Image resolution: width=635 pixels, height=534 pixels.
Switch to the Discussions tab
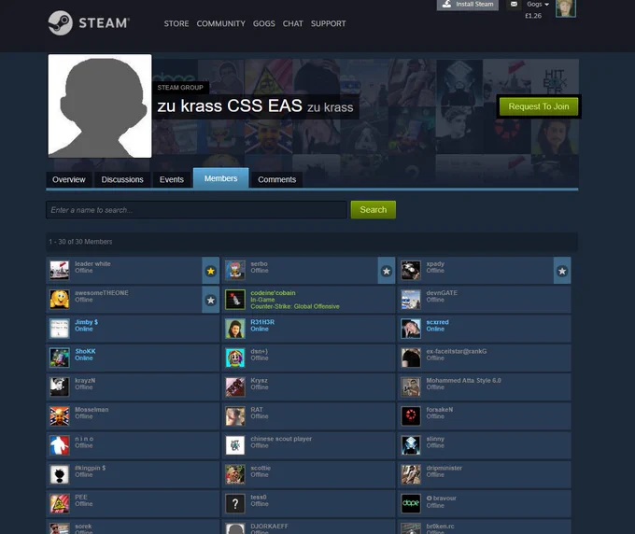tap(122, 179)
